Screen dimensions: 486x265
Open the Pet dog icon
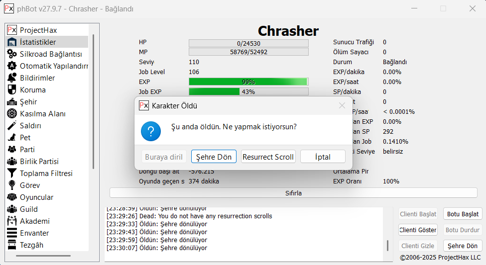point(12,138)
